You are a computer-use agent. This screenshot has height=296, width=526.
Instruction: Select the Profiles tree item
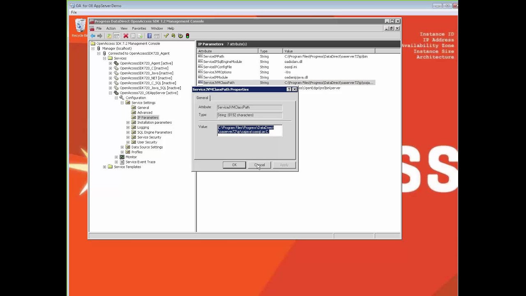coord(137,152)
